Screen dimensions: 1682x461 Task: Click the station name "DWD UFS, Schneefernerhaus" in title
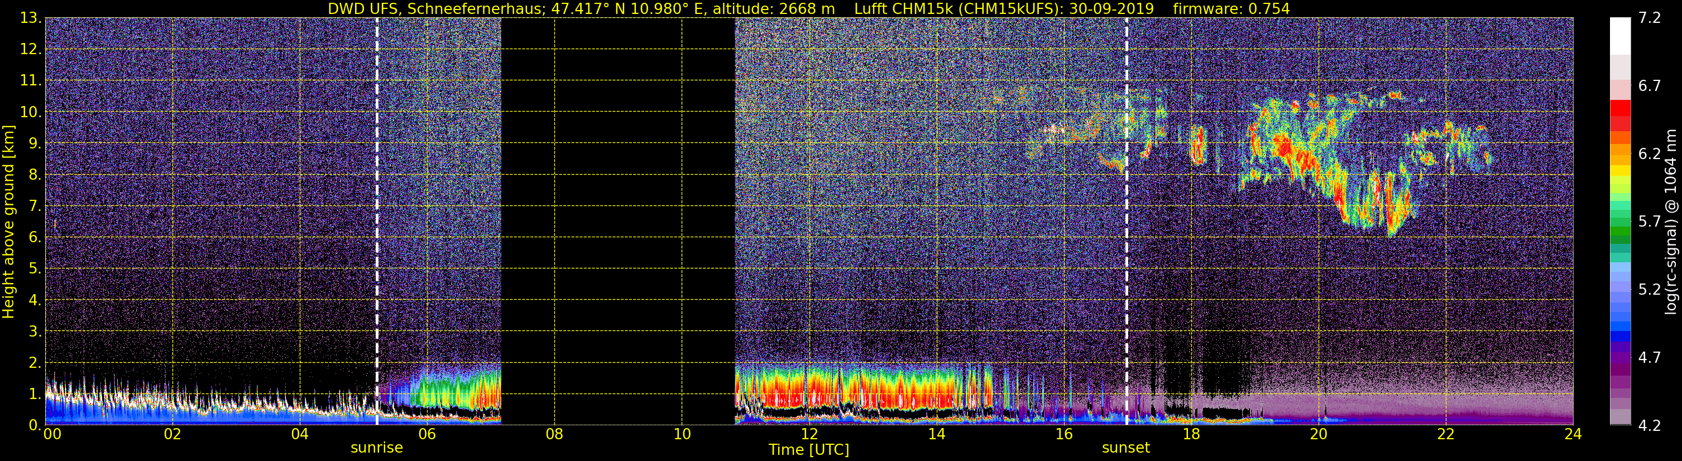click(x=436, y=9)
